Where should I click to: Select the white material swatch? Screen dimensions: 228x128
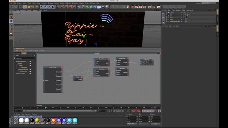coord(21,121)
